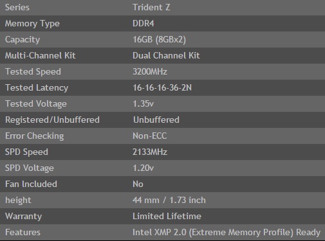Click the Fan Included label
Viewport: 325px width, 241px height.
pyautogui.click(x=31, y=184)
